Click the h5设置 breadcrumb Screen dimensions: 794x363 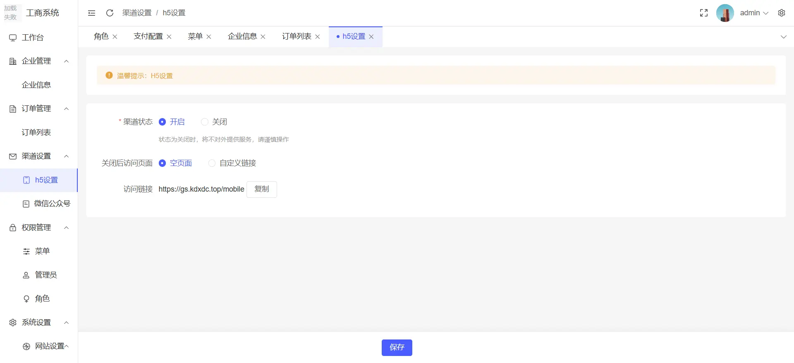click(174, 13)
